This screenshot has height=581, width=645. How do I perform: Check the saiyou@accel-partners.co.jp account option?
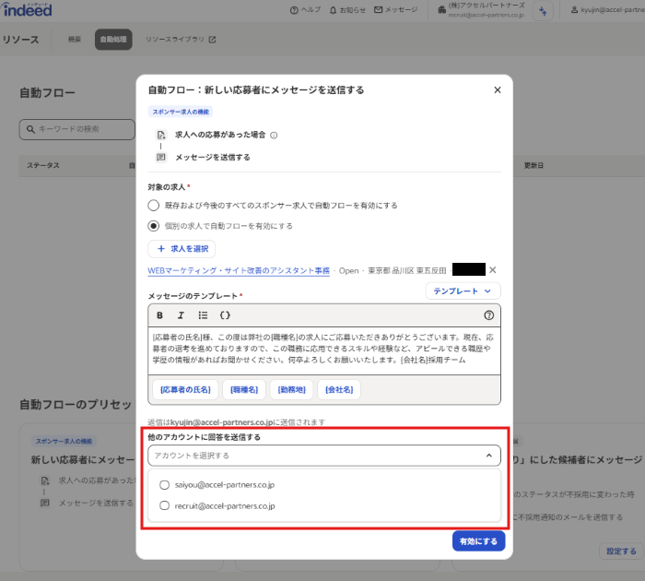(165, 484)
